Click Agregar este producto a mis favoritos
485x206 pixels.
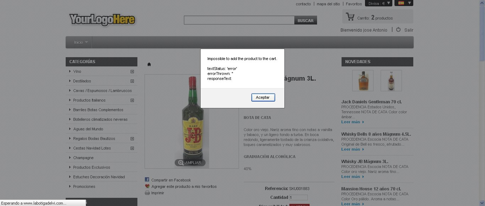click(x=184, y=186)
